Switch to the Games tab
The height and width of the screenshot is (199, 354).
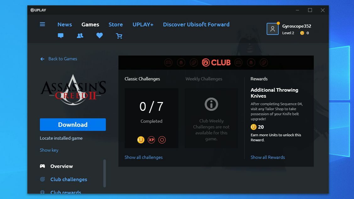pyautogui.click(x=90, y=24)
